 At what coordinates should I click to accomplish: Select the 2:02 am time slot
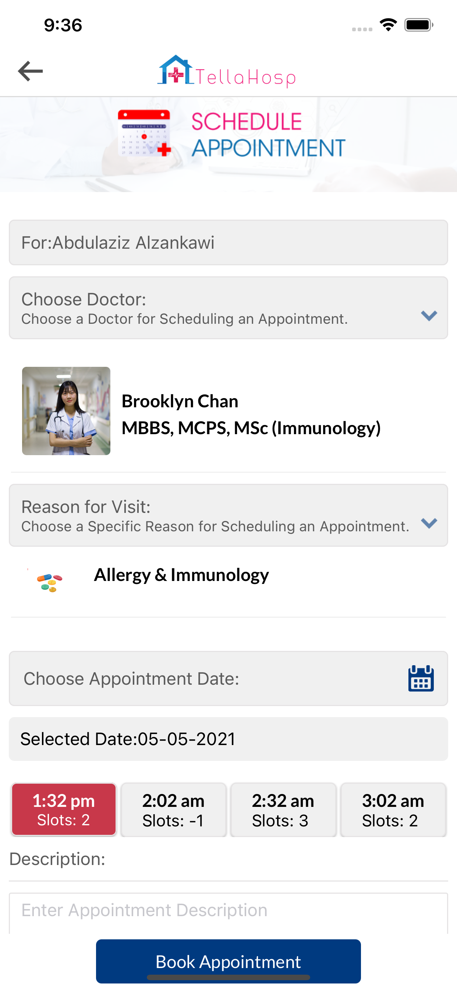[x=174, y=810]
